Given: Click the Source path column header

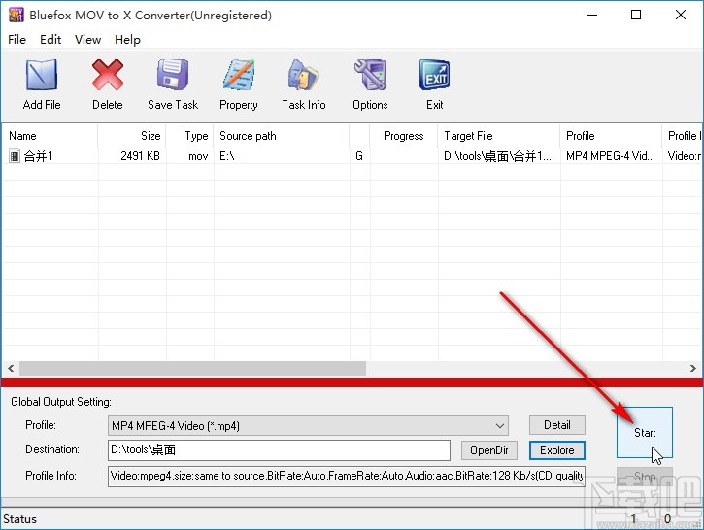Looking at the screenshot, I should (282, 136).
